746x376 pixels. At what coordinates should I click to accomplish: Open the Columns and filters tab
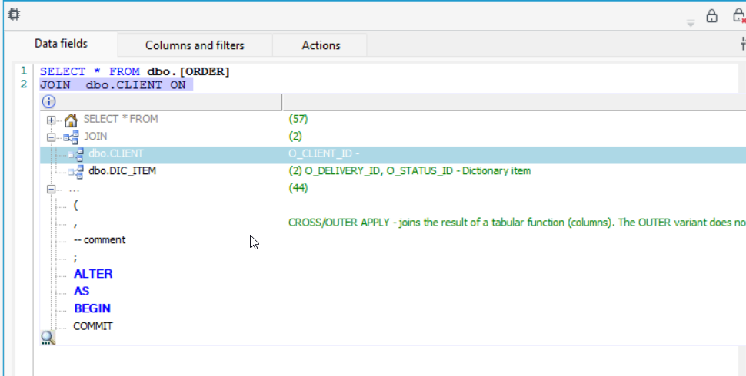point(195,45)
